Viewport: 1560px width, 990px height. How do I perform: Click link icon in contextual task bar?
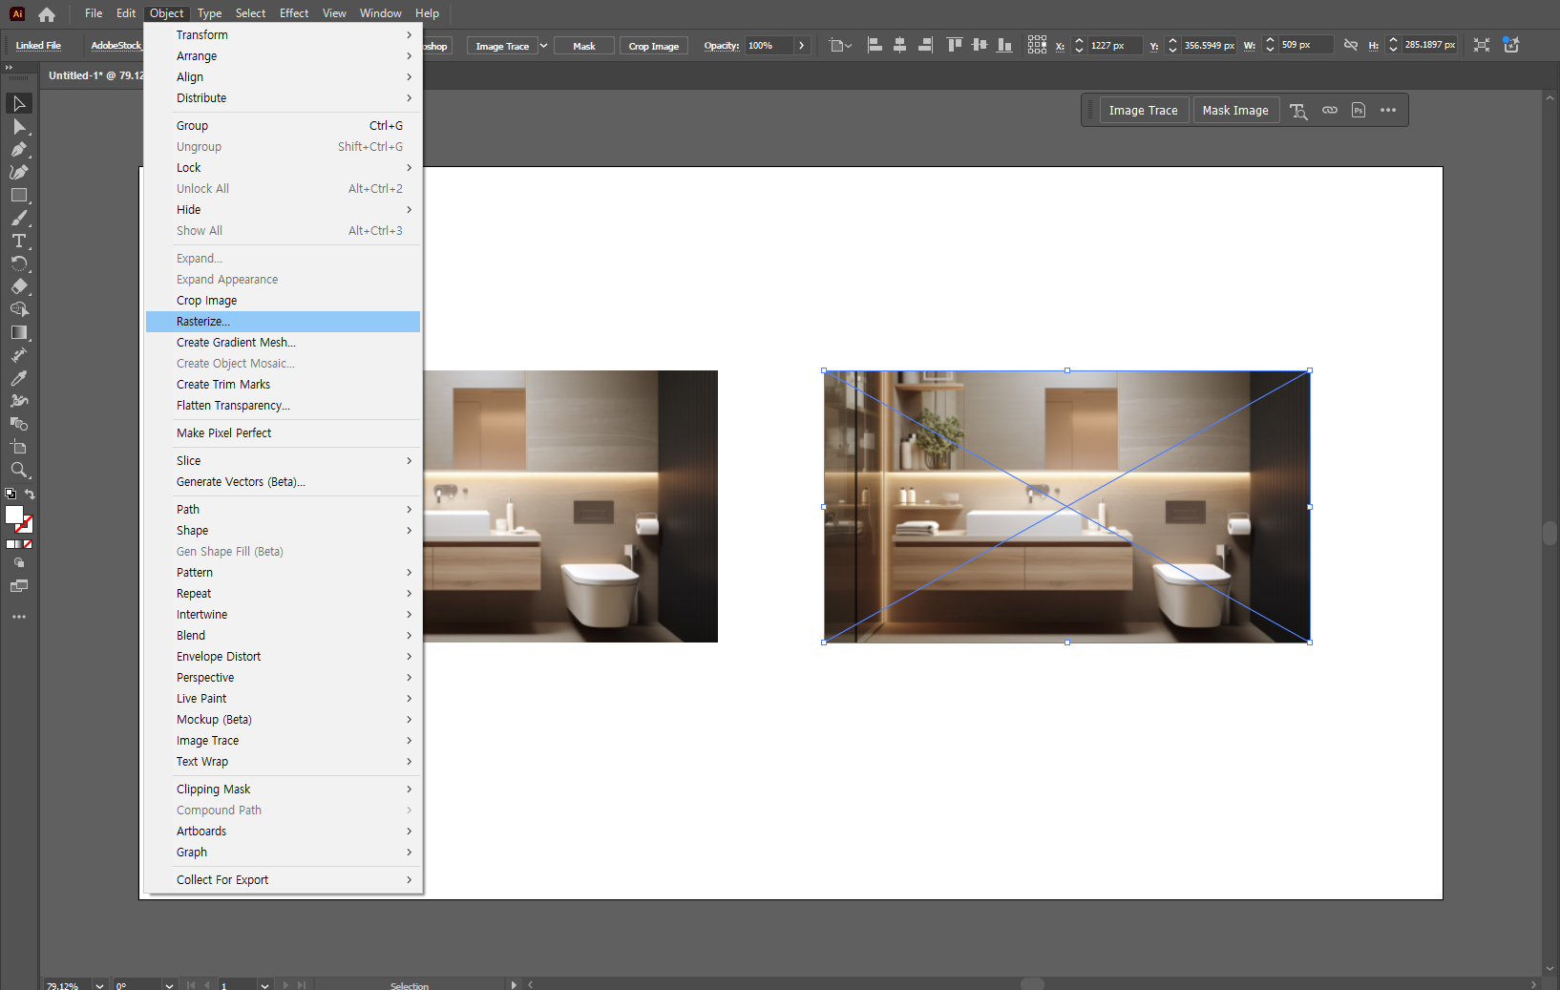pyautogui.click(x=1329, y=111)
